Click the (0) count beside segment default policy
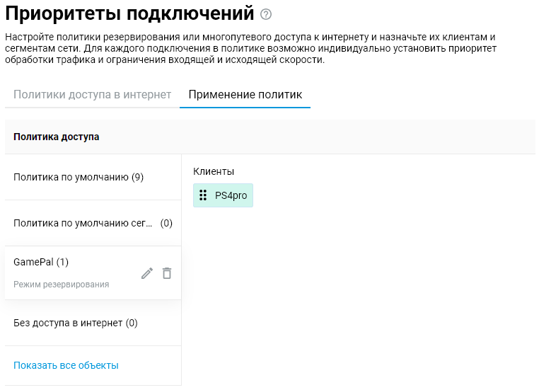 point(166,223)
